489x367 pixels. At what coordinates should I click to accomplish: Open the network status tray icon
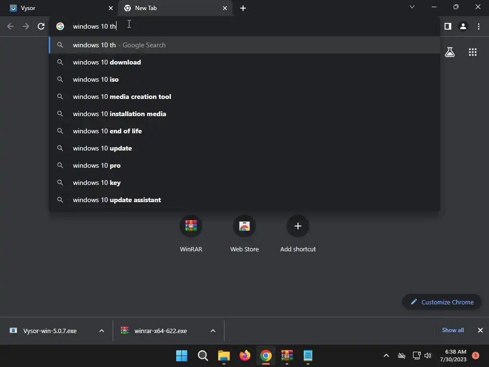click(416, 356)
